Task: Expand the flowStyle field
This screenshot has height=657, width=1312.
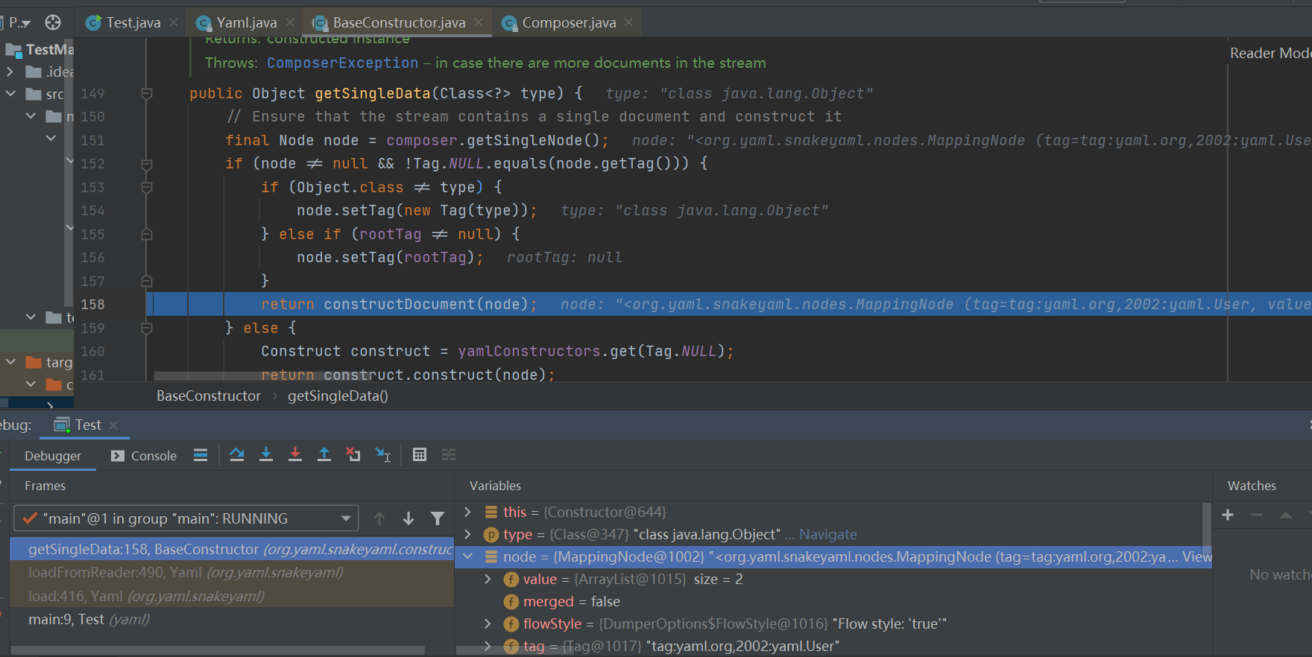Action: pos(488,623)
